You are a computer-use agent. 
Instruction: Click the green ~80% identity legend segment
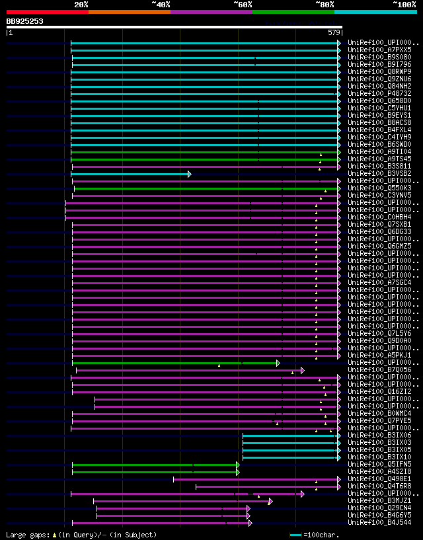pyautogui.click(x=293, y=12)
